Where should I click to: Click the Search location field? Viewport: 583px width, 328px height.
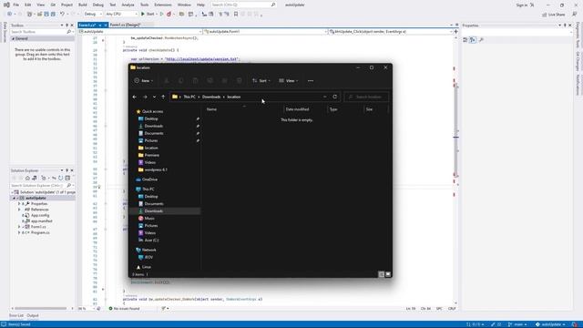pos(366,97)
